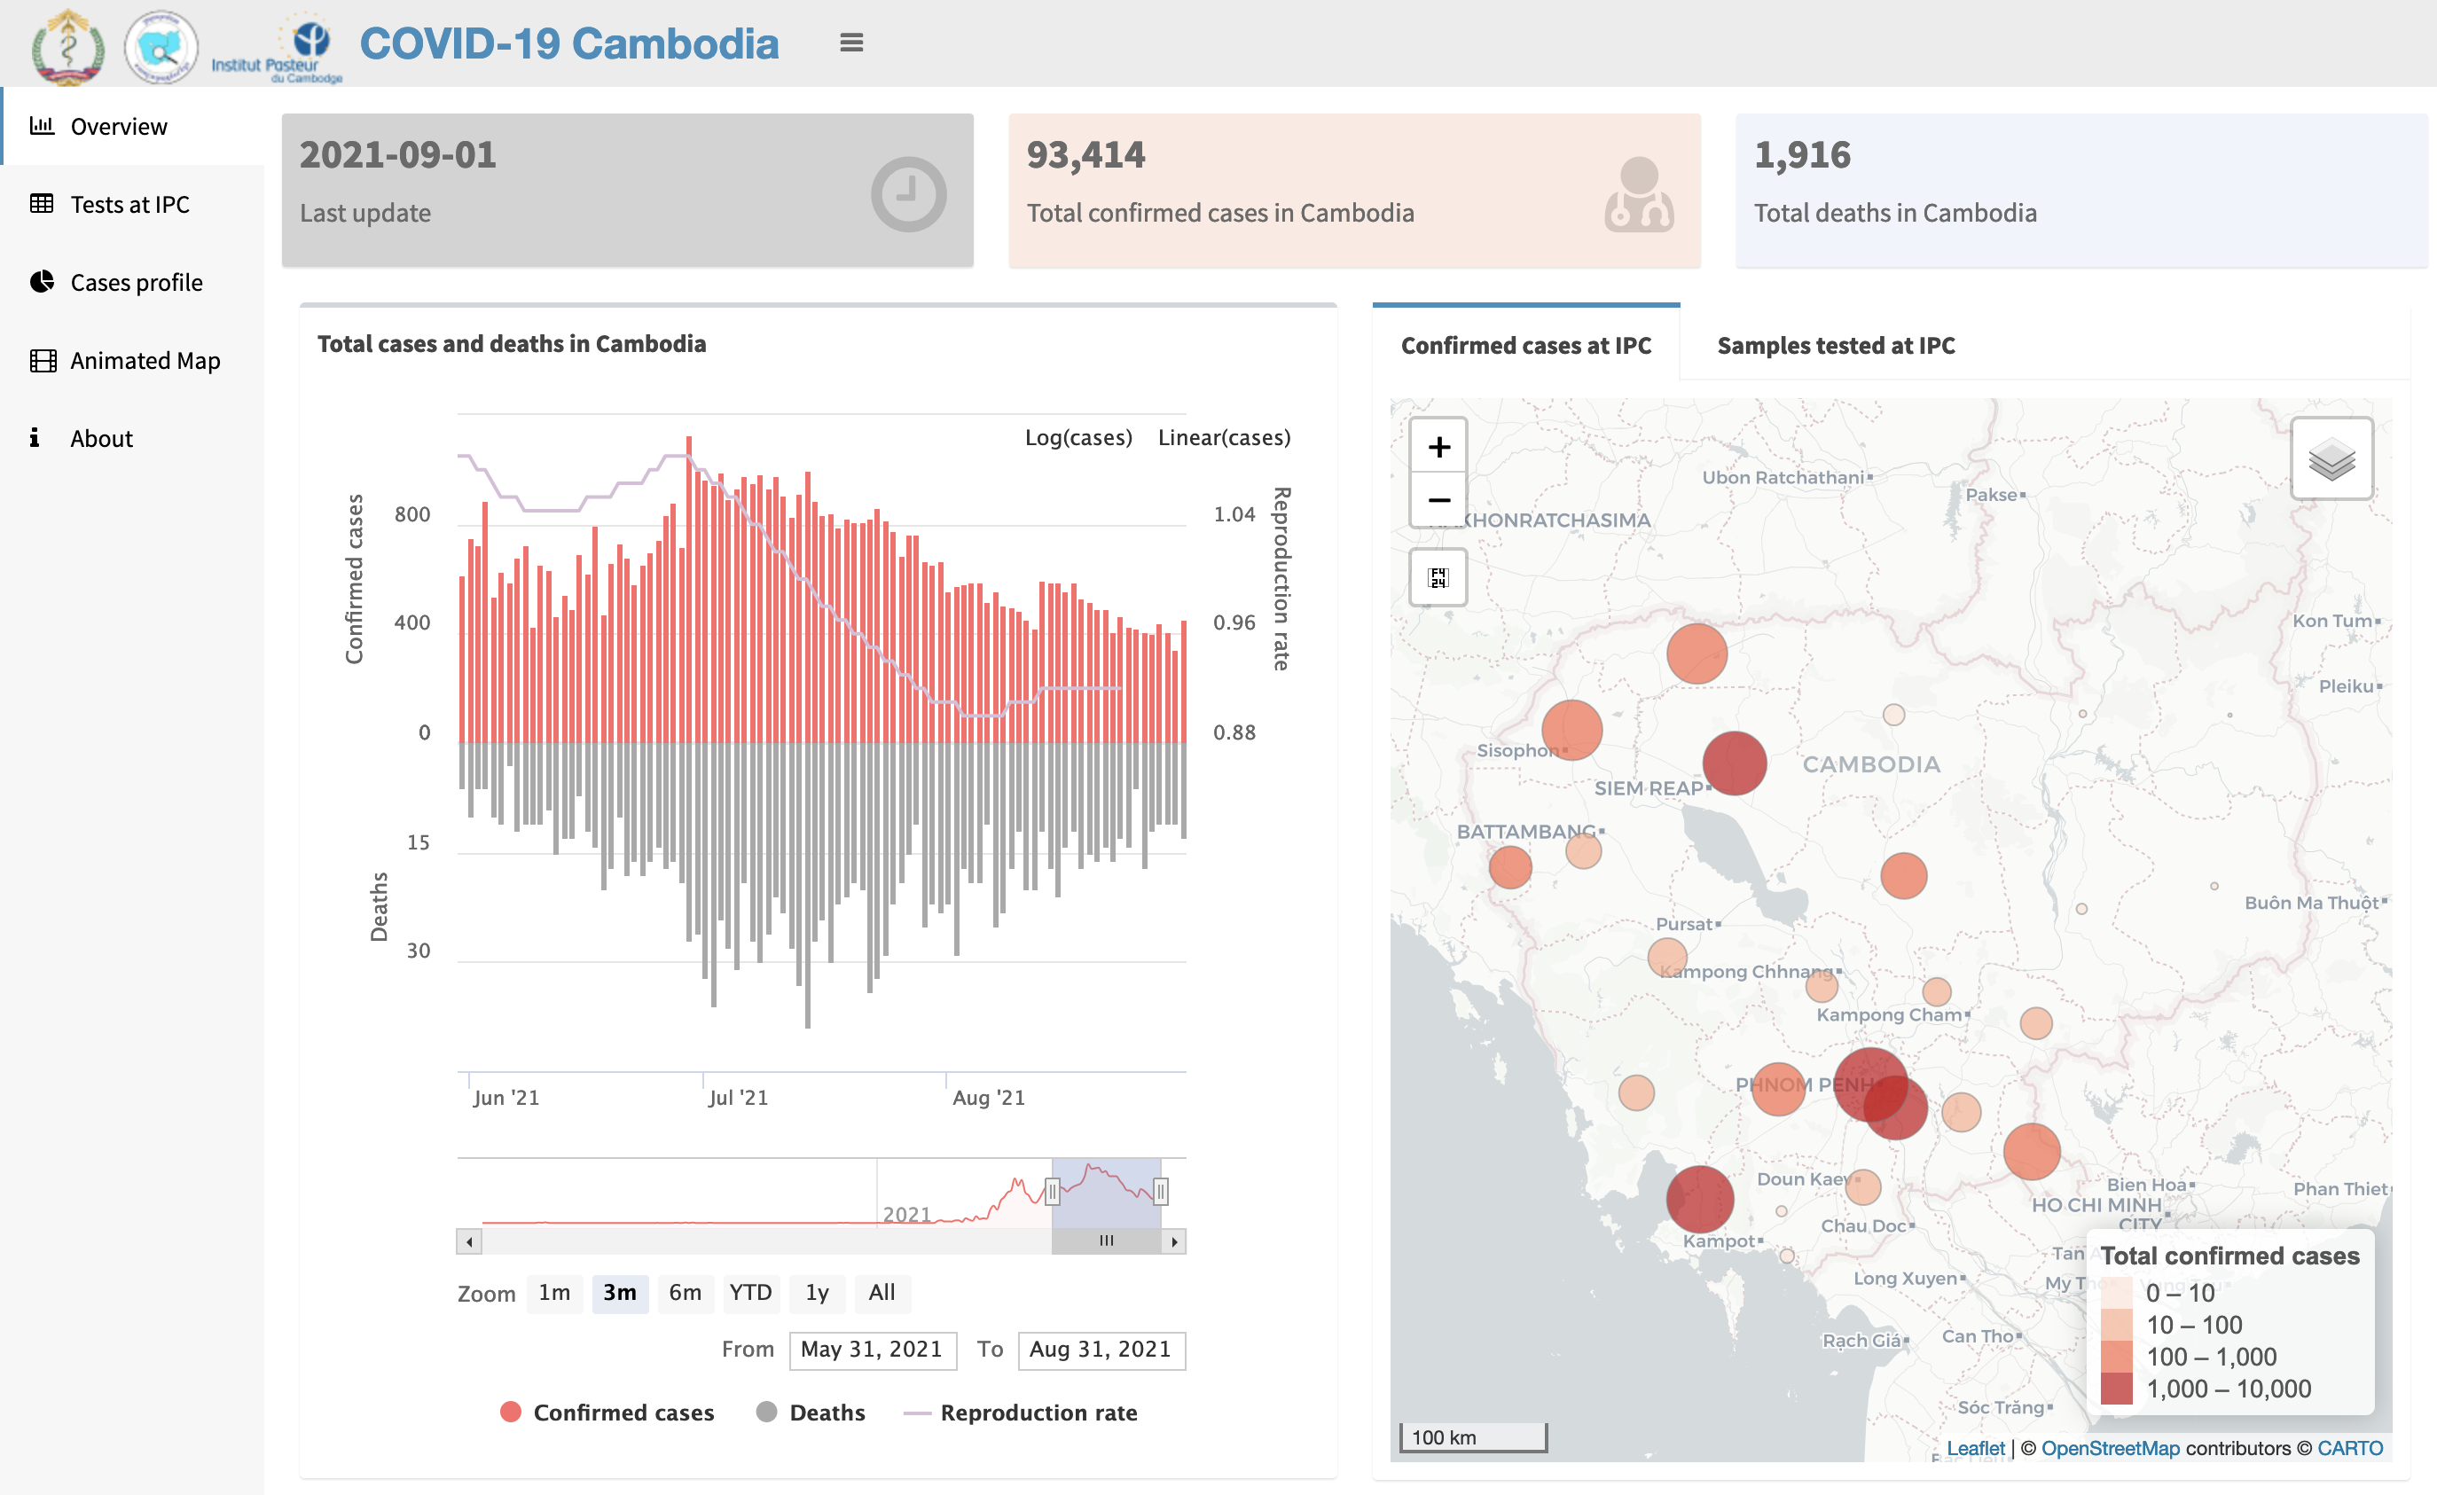This screenshot has width=2437, height=1495.
Task: Toggle Confirmed cases series in legend
Action: click(x=607, y=1412)
